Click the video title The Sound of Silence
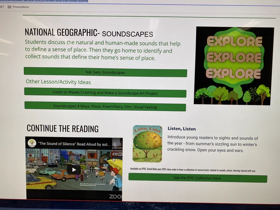 click(74, 144)
